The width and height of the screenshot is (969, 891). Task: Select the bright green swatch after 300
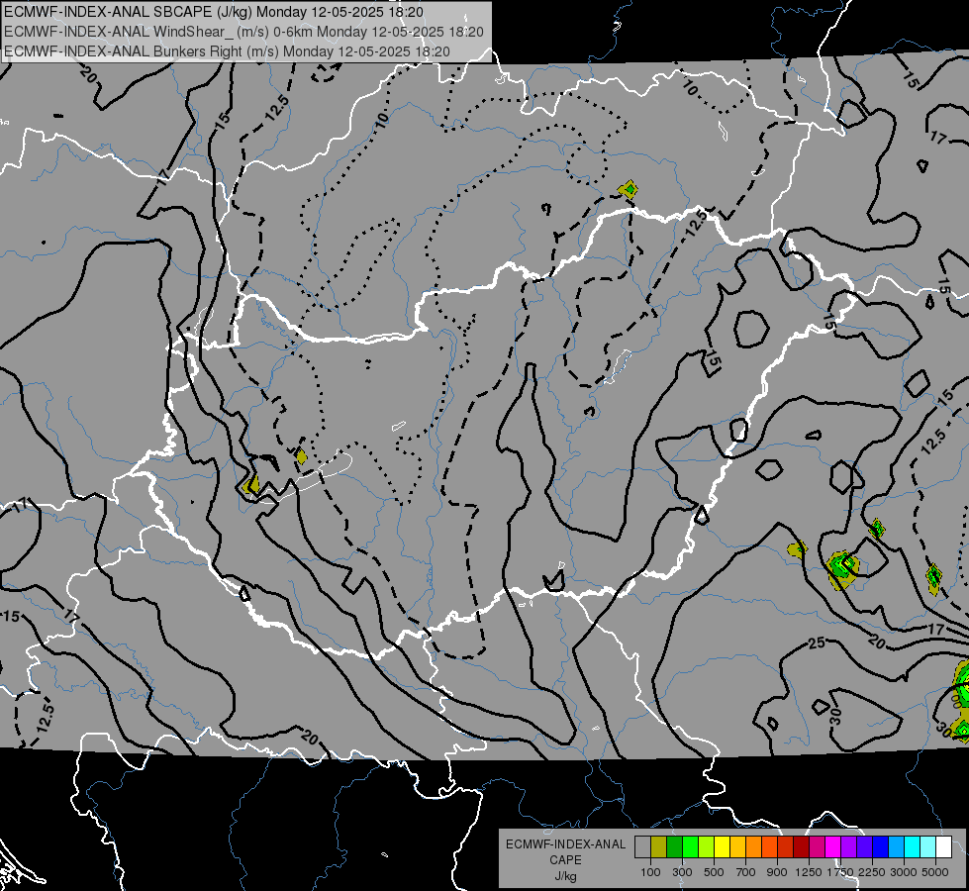[690, 847]
